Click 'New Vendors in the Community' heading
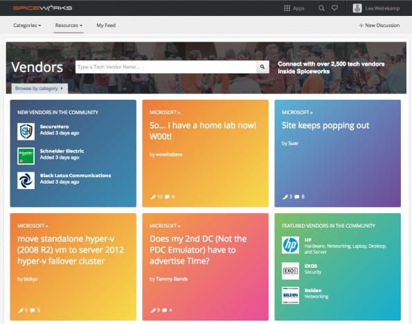Image resolution: width=412 pixels, height=324 pixels. [57, 112]
